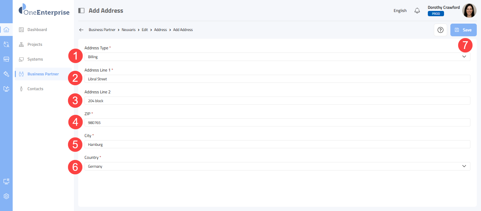Expand the Address Type dropdown
Image resolution: width=481 pixels, height=211 pixels.
(277, 57)
